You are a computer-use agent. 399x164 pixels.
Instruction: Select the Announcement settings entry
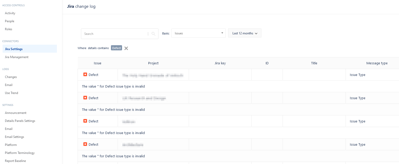pyautogui.click(x=16, y=113)
